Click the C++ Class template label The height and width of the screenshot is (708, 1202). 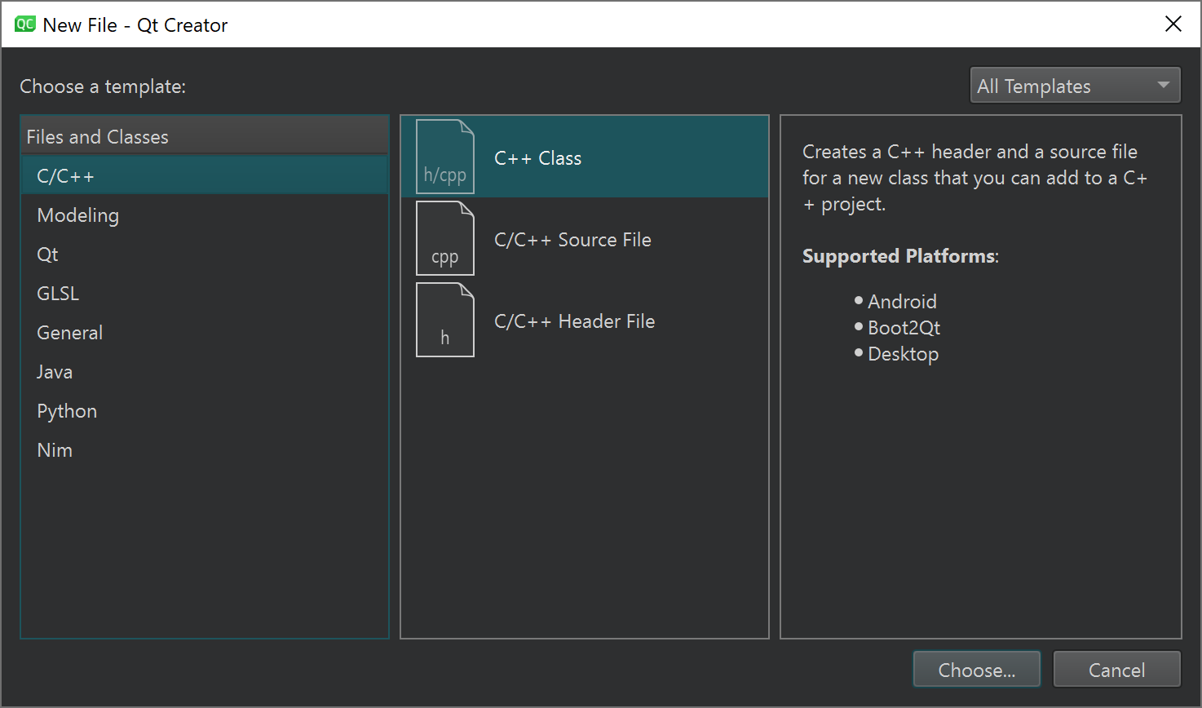[x=537, y=158]
